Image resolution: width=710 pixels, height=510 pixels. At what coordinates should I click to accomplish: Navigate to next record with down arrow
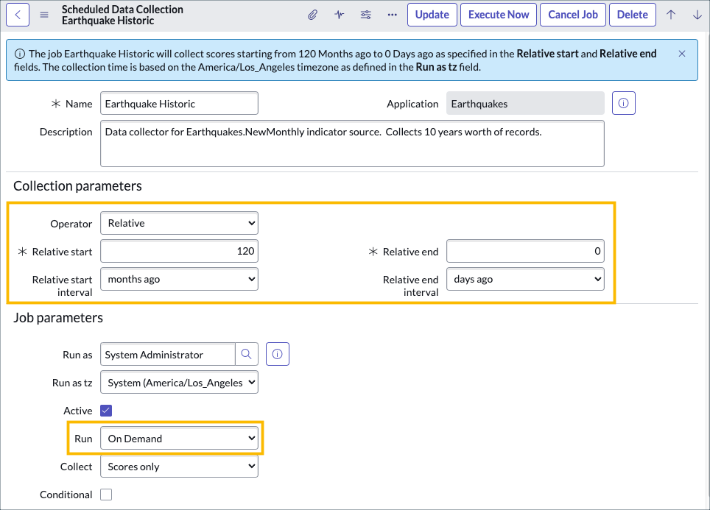tap(697, 14)
